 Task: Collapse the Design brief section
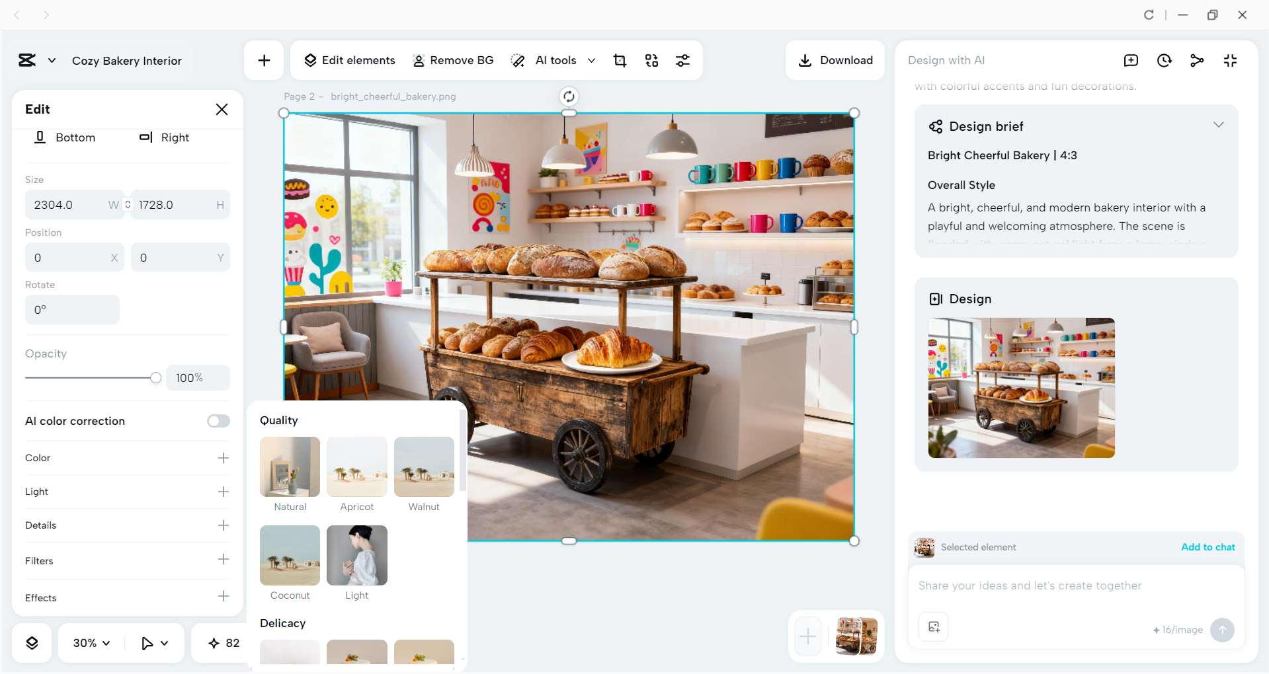click(x=1219, y=124)
